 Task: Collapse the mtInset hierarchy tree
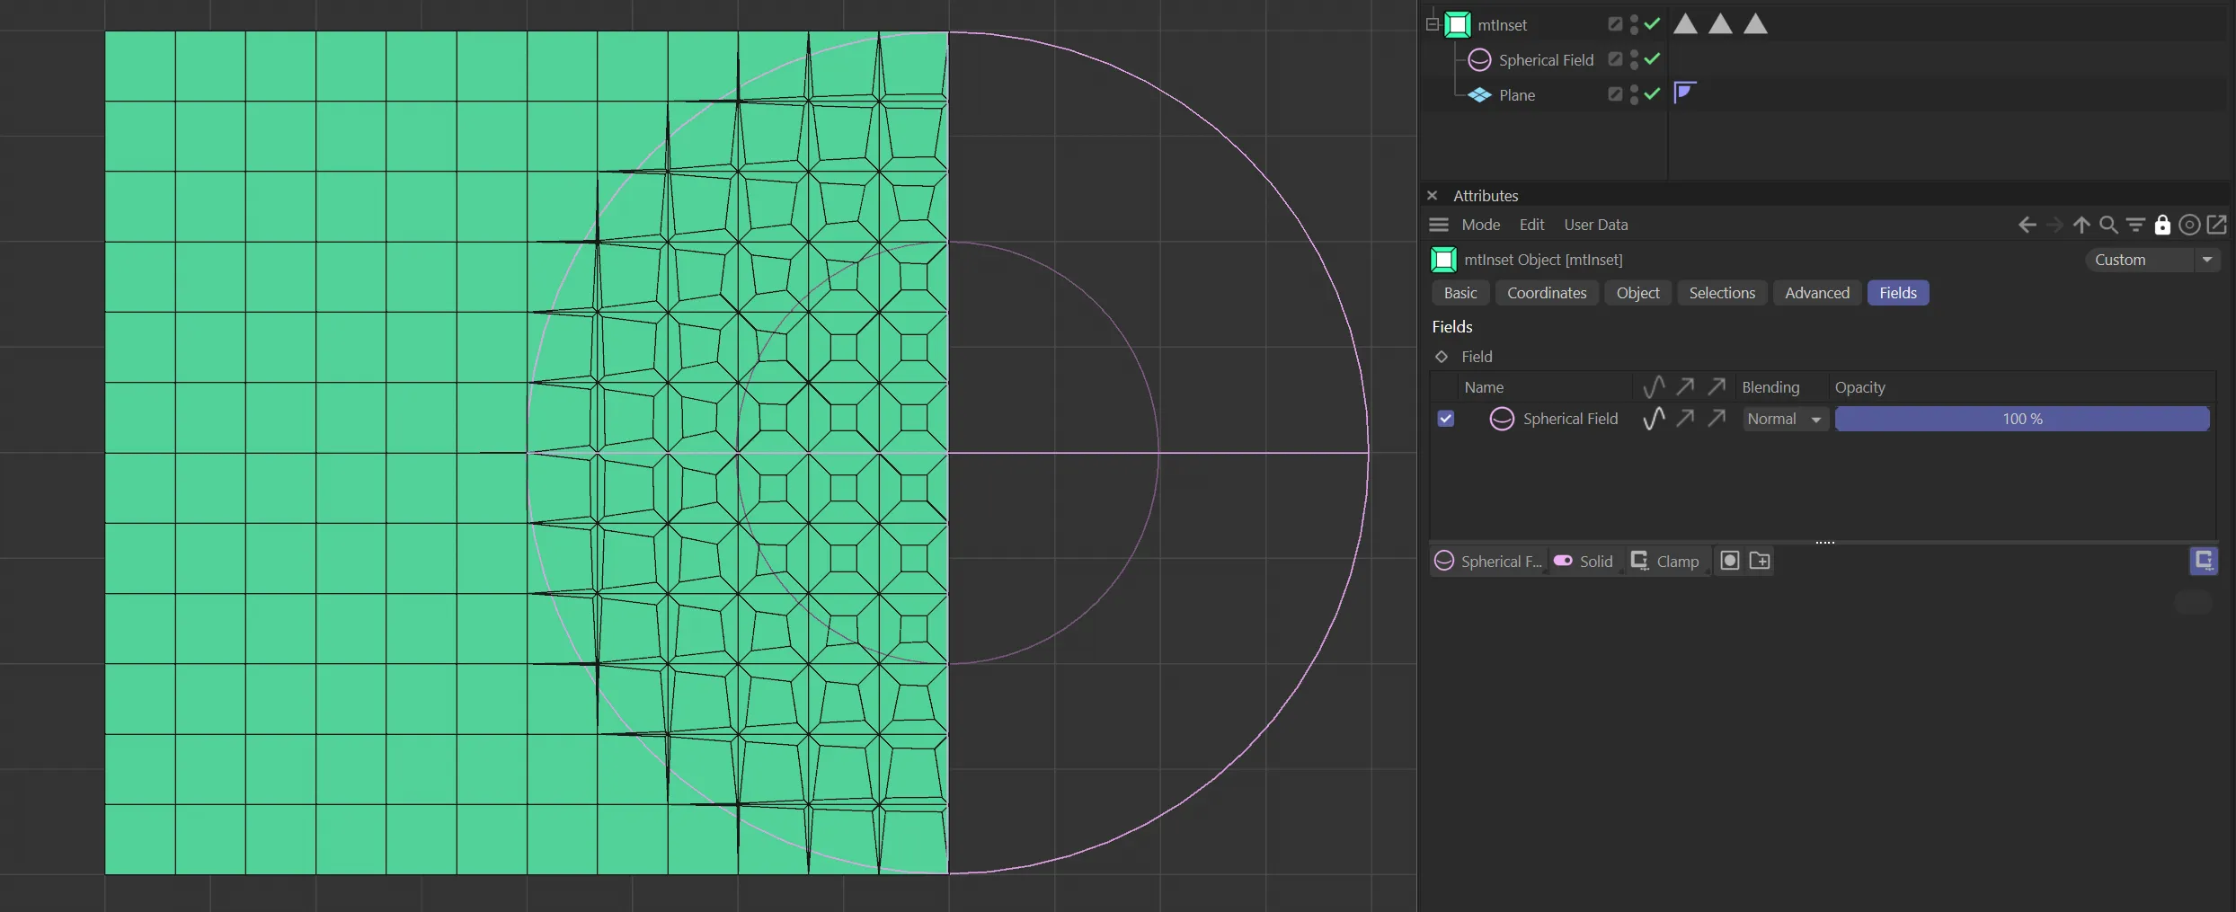(x=1433, y=24)
